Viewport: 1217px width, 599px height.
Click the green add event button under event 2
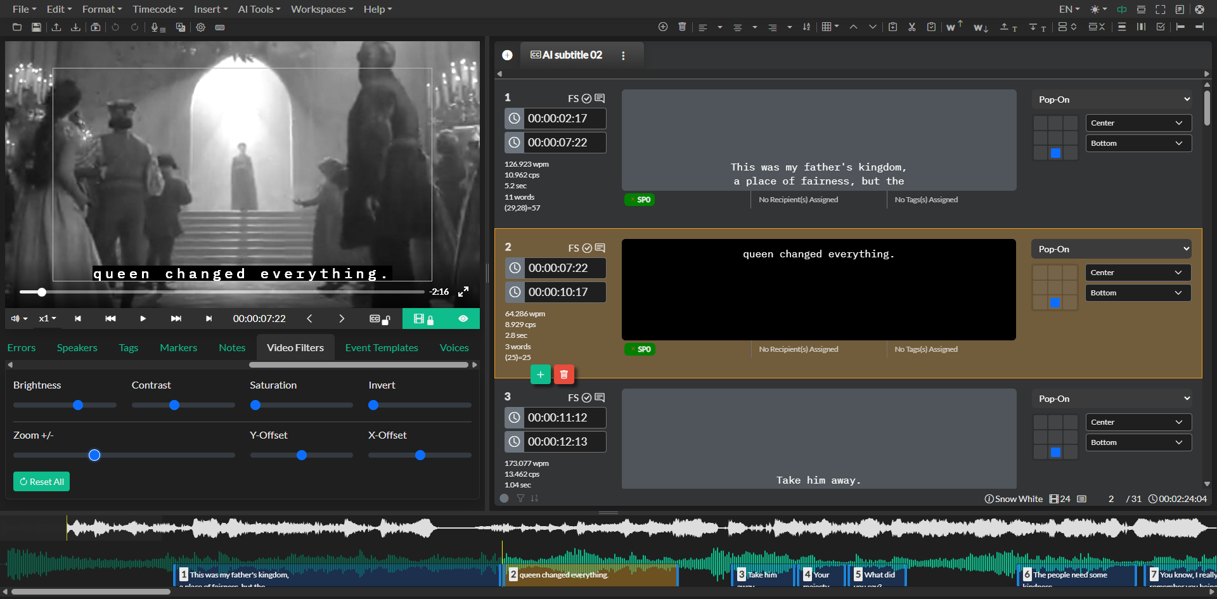click(540, 375)
